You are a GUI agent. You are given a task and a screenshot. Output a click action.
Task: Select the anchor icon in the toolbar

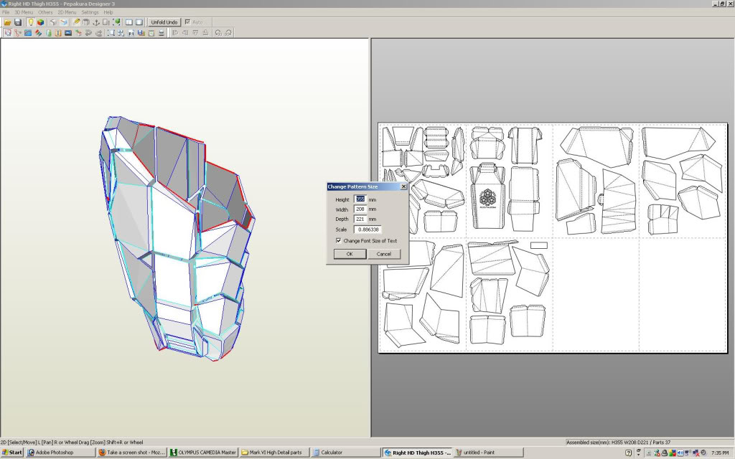point(96,22)
